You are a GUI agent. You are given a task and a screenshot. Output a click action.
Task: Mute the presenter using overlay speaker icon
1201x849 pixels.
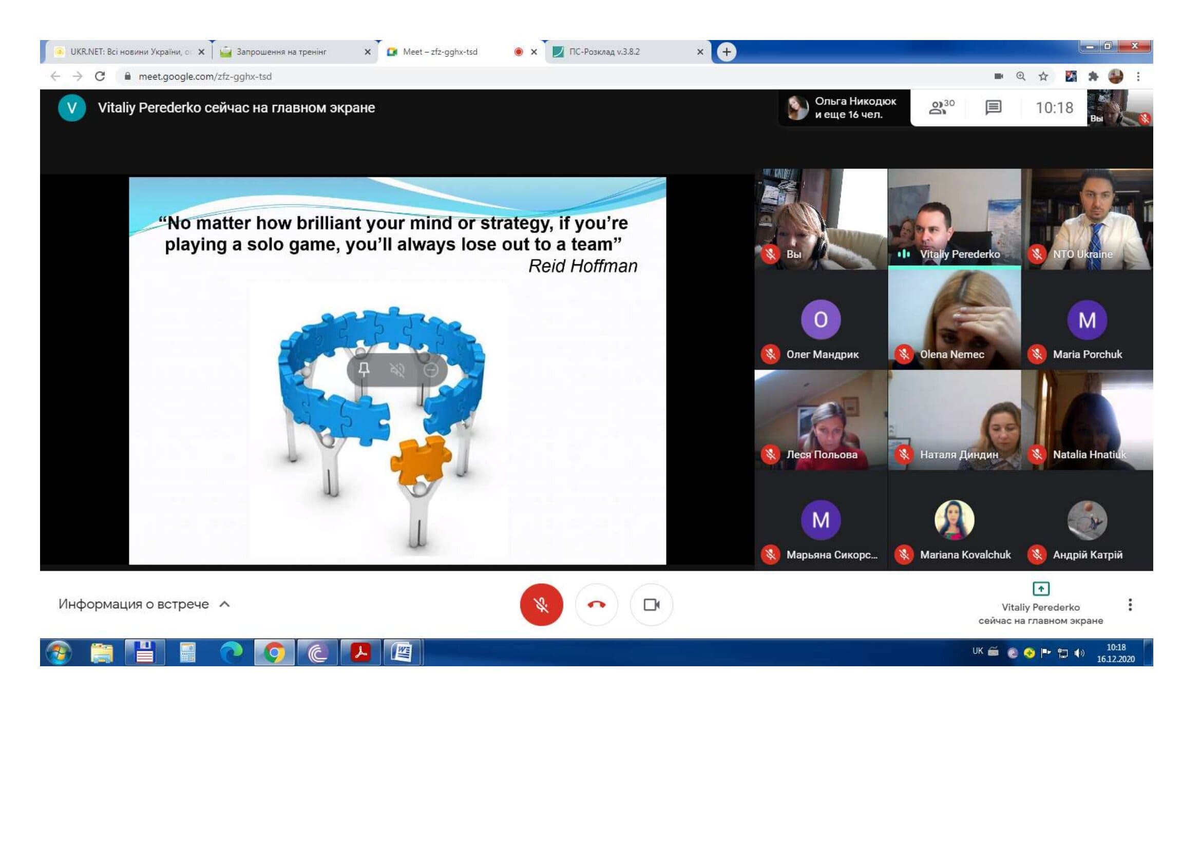397,370
